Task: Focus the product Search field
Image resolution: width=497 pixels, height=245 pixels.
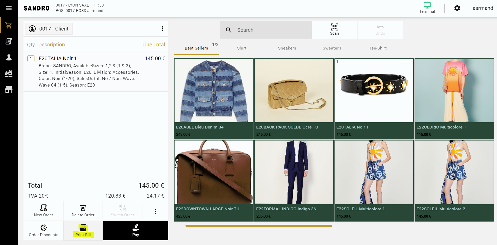Action: 266,30
